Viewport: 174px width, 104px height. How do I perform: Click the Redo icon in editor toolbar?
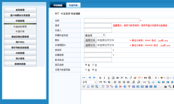(x=94, y=78)
